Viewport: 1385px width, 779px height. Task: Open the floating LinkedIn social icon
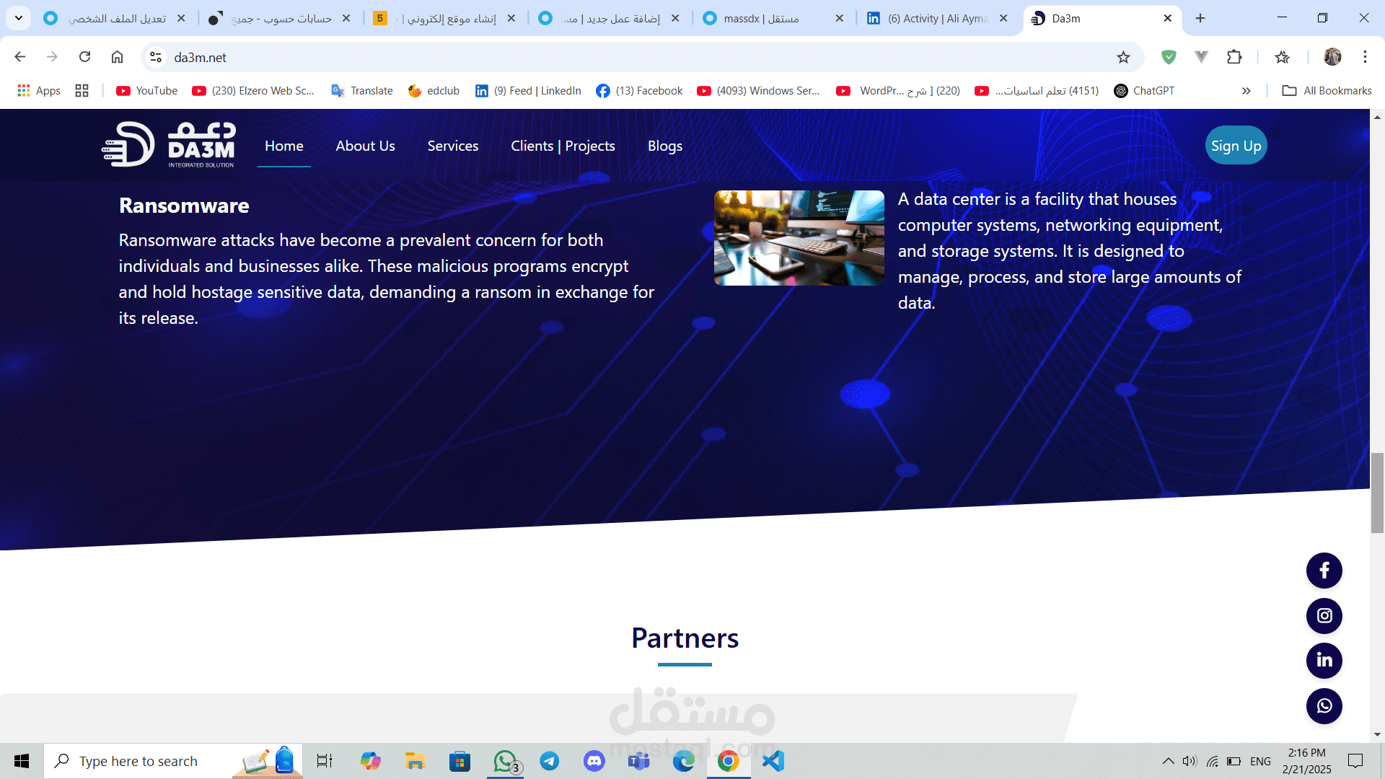tap(1324, 661)
